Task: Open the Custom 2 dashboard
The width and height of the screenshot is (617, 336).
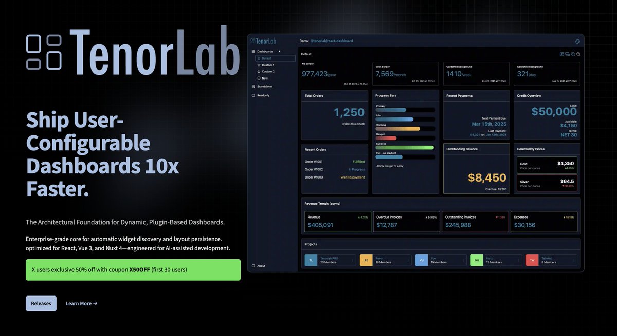Action: [268, 72]
